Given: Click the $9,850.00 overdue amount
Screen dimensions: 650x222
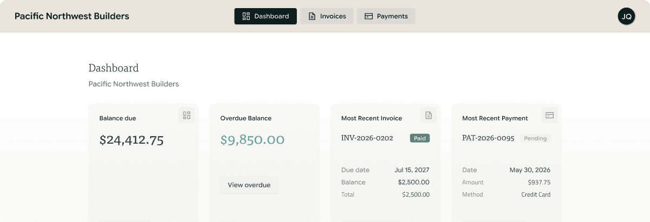Looking at the screenshot, I should click(x=252, y=140).
